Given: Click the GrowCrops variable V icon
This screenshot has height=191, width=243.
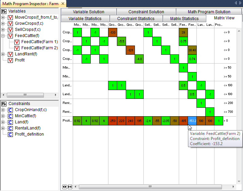Looking at the screenshot, I should pyautogui.click(x=10, y=23).
